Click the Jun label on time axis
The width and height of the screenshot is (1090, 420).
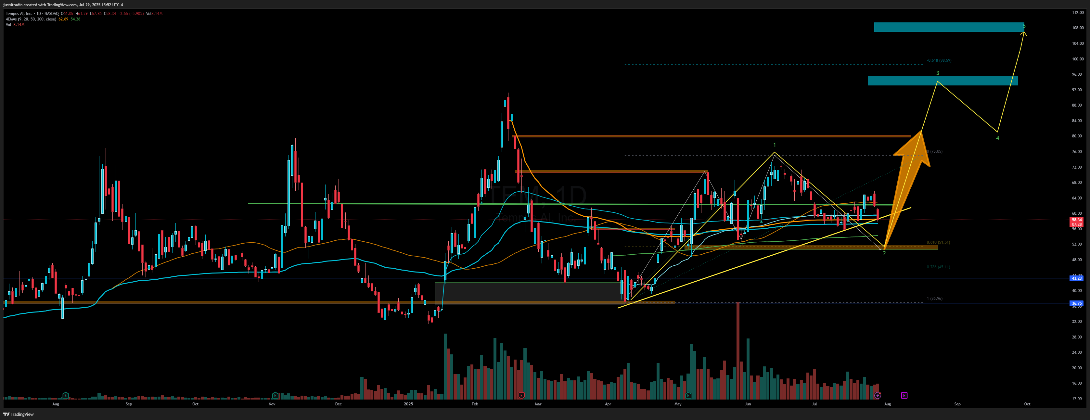tap(748, 404)
